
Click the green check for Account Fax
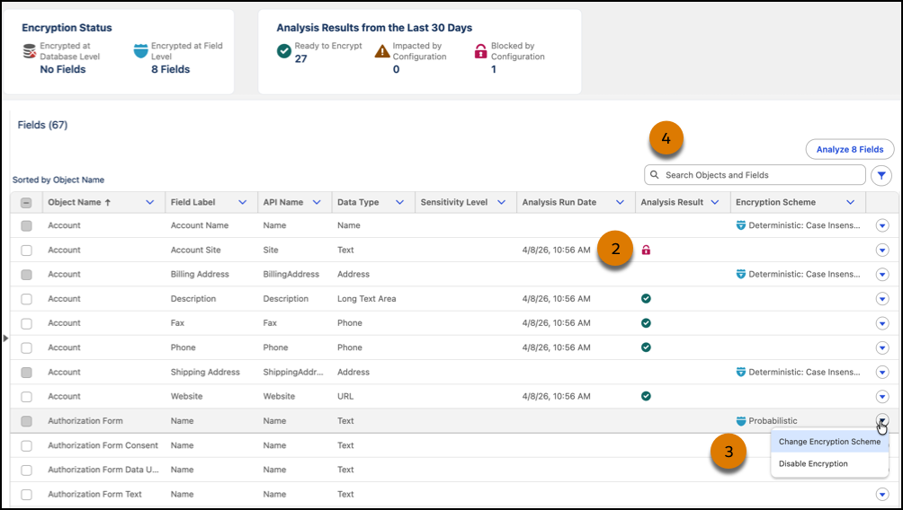(646, 323)
